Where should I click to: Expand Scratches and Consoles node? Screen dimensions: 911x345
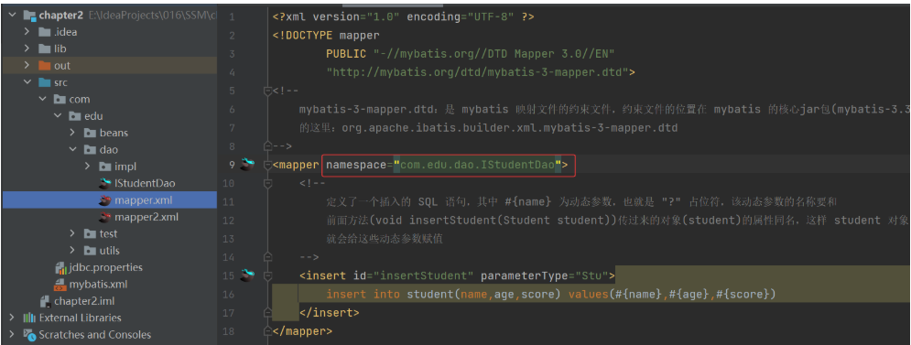12,335
